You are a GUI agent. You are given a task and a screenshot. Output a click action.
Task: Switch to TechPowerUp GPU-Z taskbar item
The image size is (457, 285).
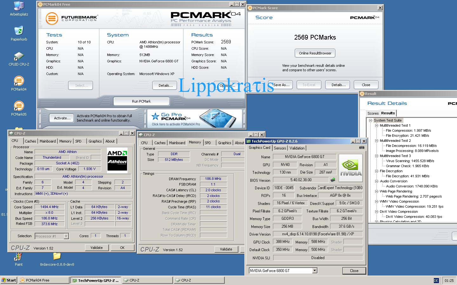tap(96, 280)
